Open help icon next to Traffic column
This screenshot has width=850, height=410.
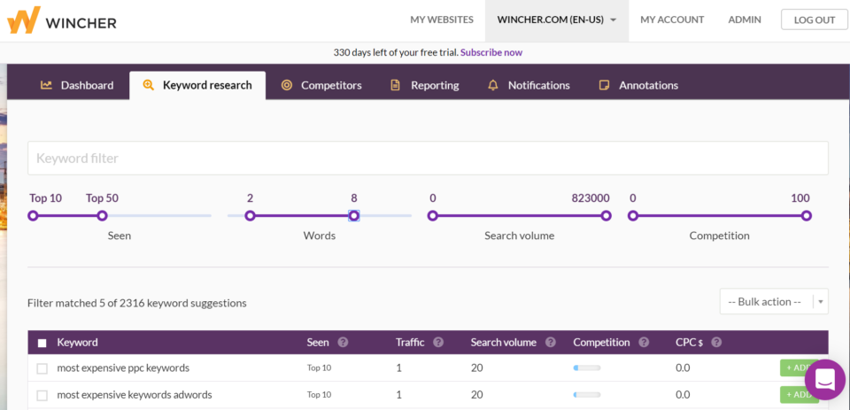point(438,342)
